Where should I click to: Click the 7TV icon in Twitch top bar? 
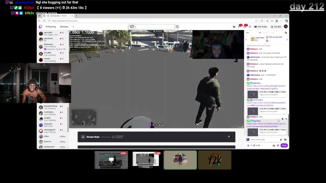coord(234,27)
